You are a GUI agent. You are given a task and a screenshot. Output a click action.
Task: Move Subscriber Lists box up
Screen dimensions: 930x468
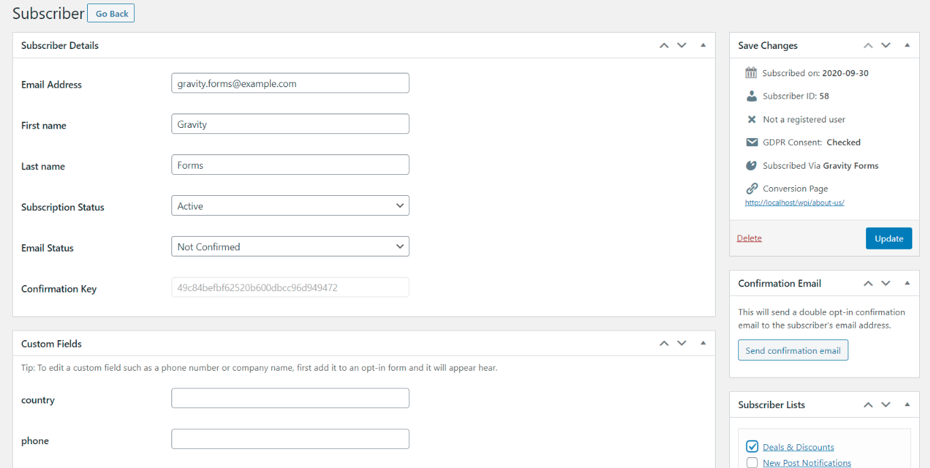click(868, 405)
